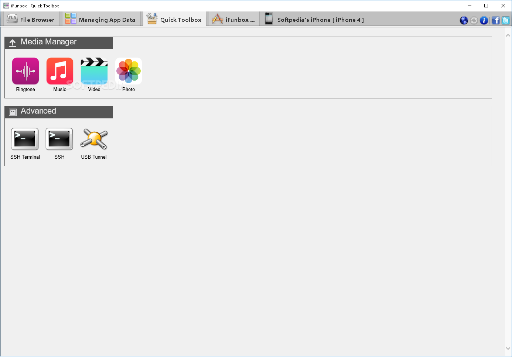
Task: Click the blue globe icon in the toolbar
Action: point(464,20)
